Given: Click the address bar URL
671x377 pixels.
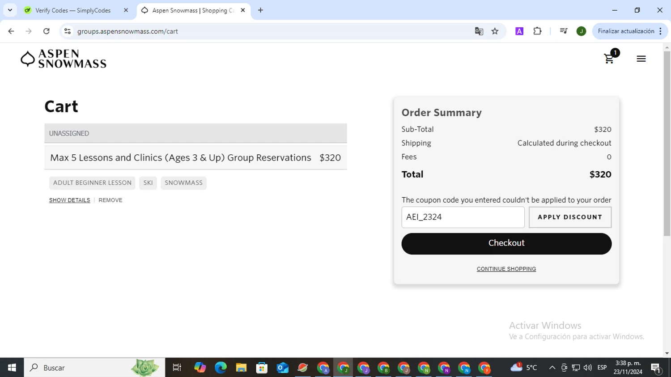Looking at the screenshot, I should click(127, 31).
